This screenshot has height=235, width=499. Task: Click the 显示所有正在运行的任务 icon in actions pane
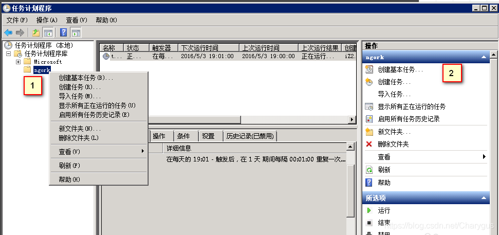click(369, 106)
